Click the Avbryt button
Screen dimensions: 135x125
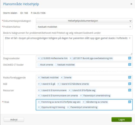(x=14, y=120)
